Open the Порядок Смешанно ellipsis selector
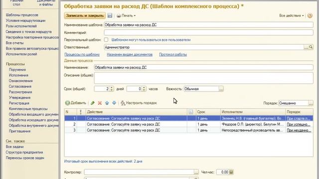This screenshot has width=319, height=179. 311,103
